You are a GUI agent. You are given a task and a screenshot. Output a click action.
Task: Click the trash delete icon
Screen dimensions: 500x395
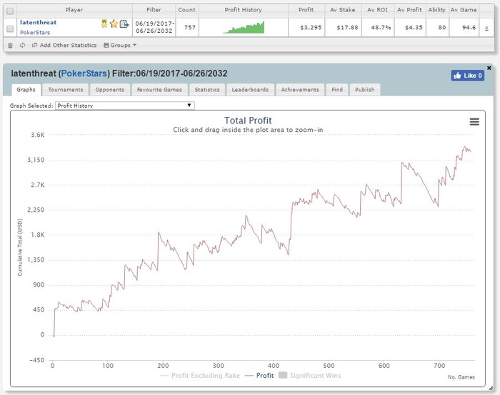pyautogui.click(x=10, y=46)
